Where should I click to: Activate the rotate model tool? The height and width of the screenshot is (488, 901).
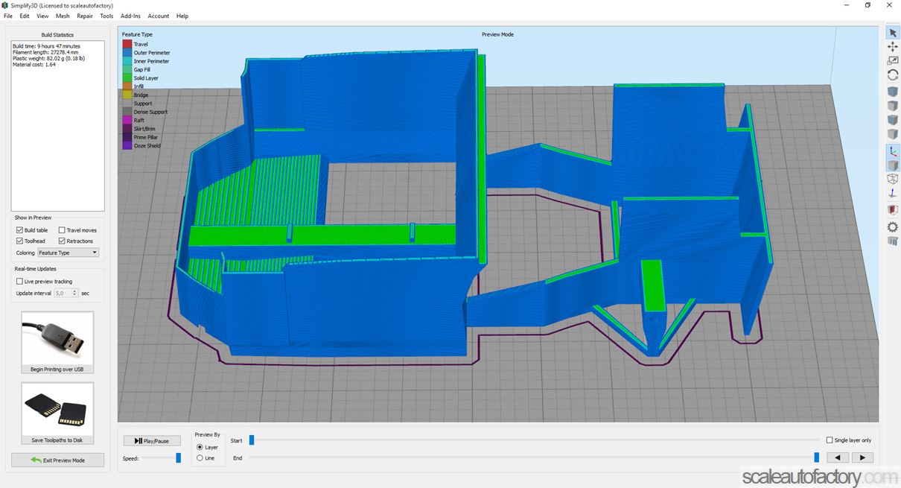click(x=892, y=75)
